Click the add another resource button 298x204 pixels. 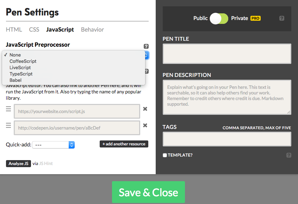(124, 144)
